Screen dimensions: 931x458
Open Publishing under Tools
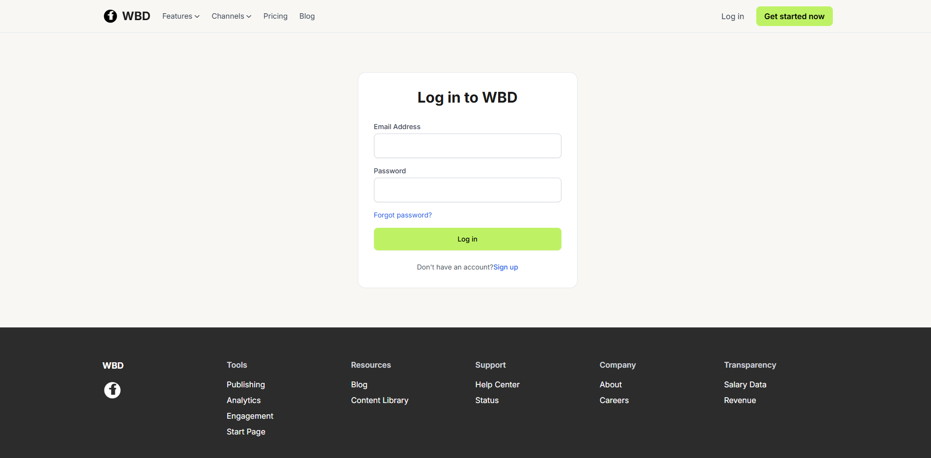pos(245,384)
